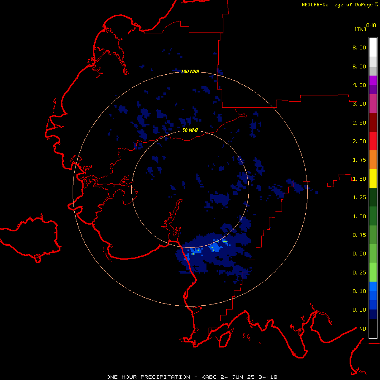Screen dimensions: 380x380
Task: Select the ND legend label
Action: (x=363, y=329)
